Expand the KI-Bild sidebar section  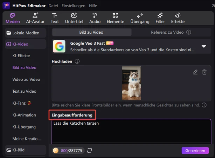(26, 150)
